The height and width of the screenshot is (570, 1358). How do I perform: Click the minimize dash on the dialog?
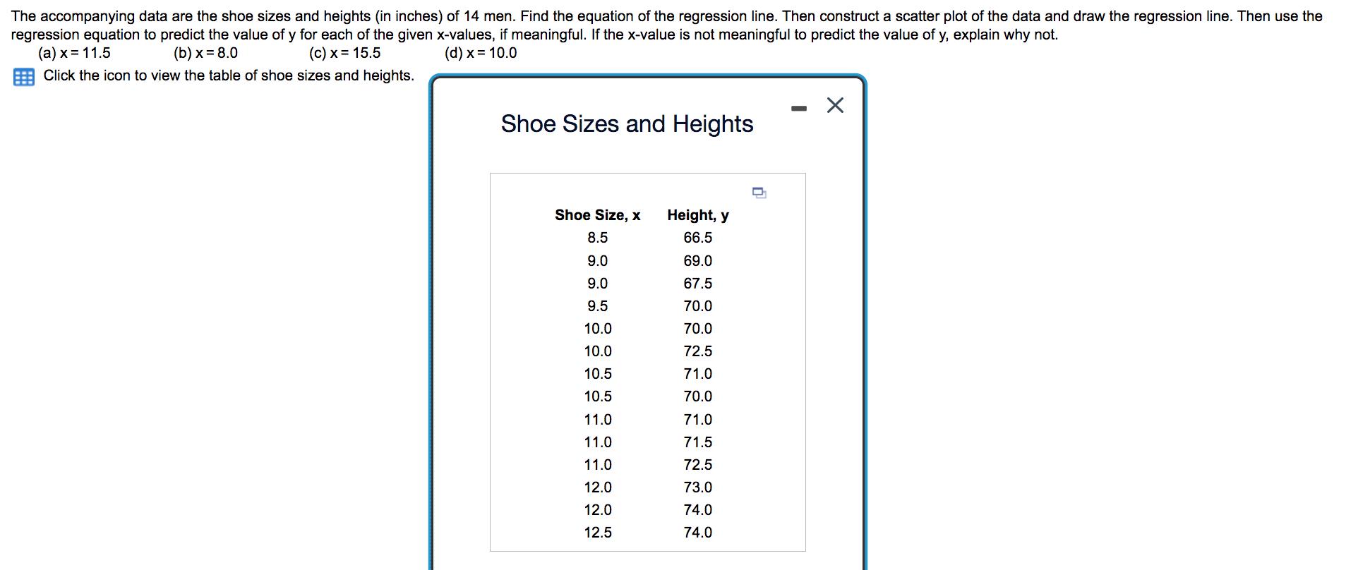798,107
